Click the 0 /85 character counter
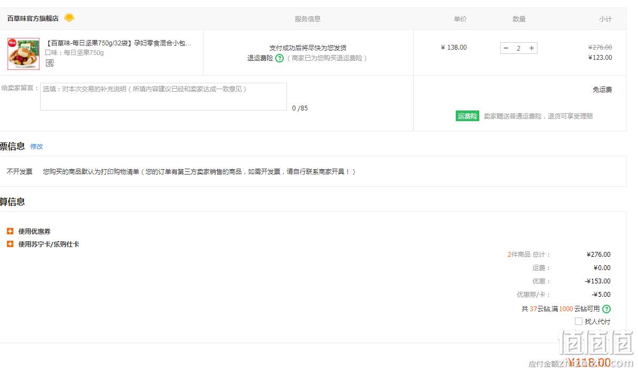This screenshot has height=372, width=638. tap(300, 108)
